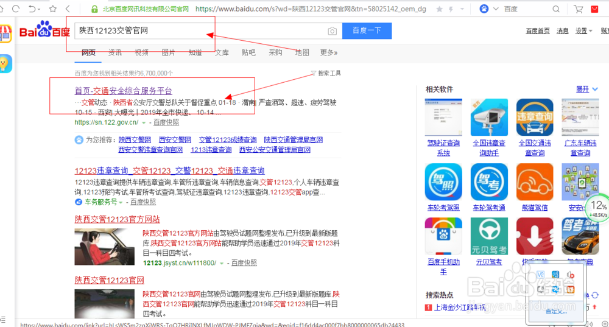Image resolution: width=609 pixels, height=327 pixels.
Task: Open 百度快照 next to 12123.jsyst.cn
Action: pyautogui.click(x=244, y=263)
